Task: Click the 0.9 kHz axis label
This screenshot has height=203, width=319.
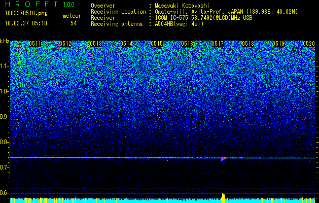Action: click(4, 117)
